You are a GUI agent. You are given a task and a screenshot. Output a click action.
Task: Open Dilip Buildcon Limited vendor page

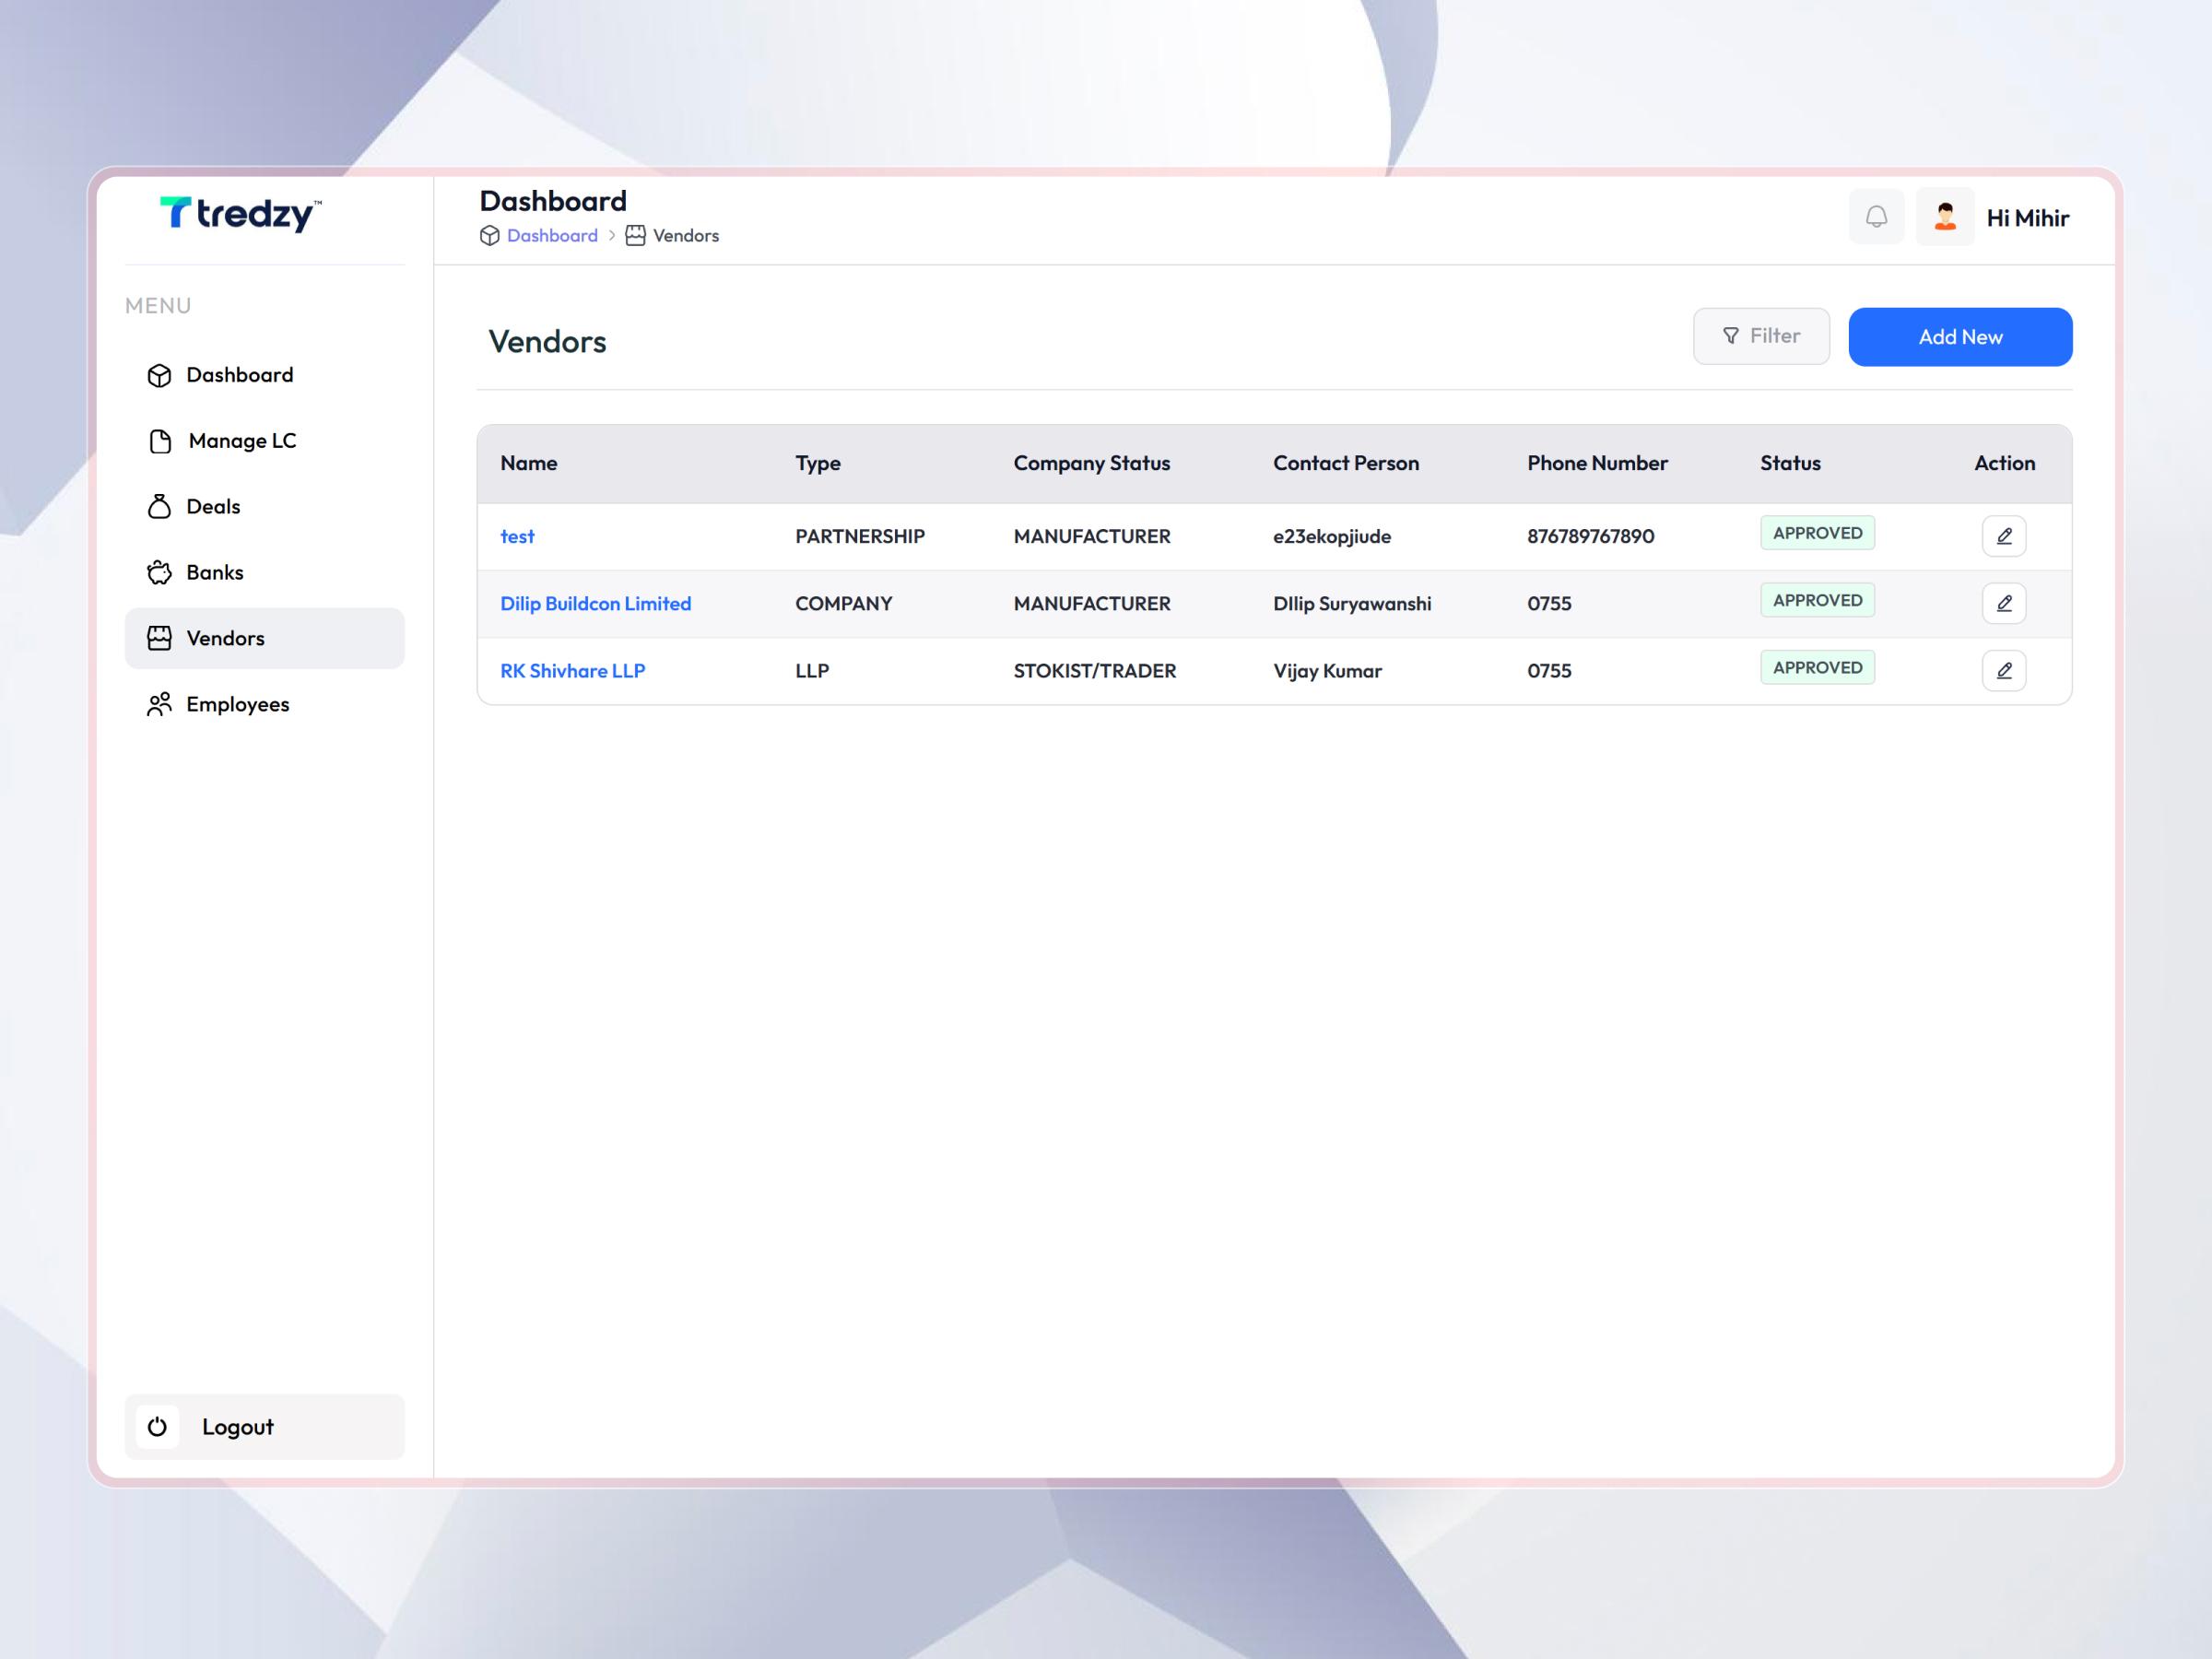pyautogui.click(x=595, y=603)
